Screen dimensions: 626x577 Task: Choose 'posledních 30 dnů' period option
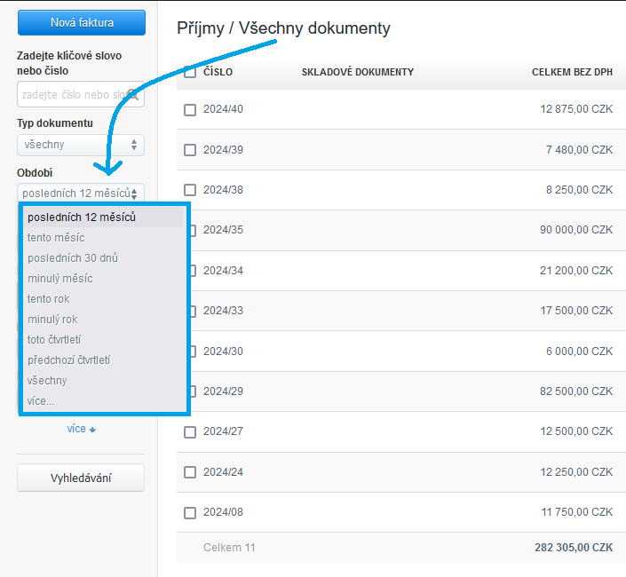[73, 258]
